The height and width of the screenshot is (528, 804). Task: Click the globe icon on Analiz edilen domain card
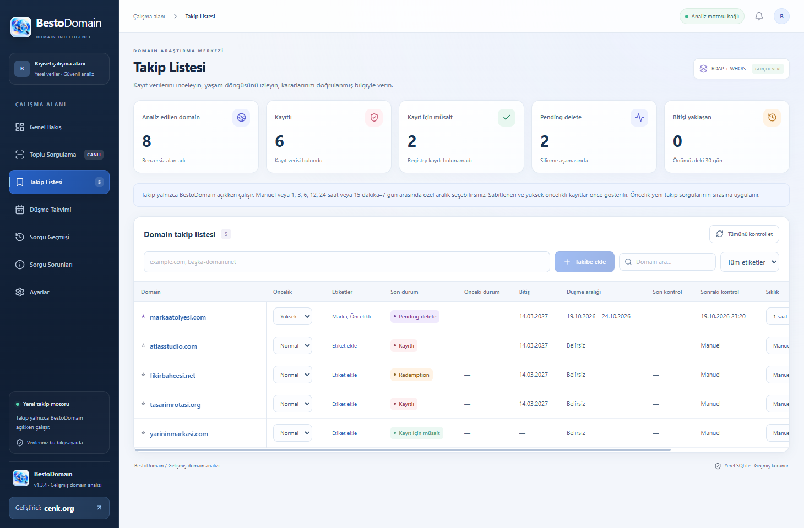(x=241, y=117)
